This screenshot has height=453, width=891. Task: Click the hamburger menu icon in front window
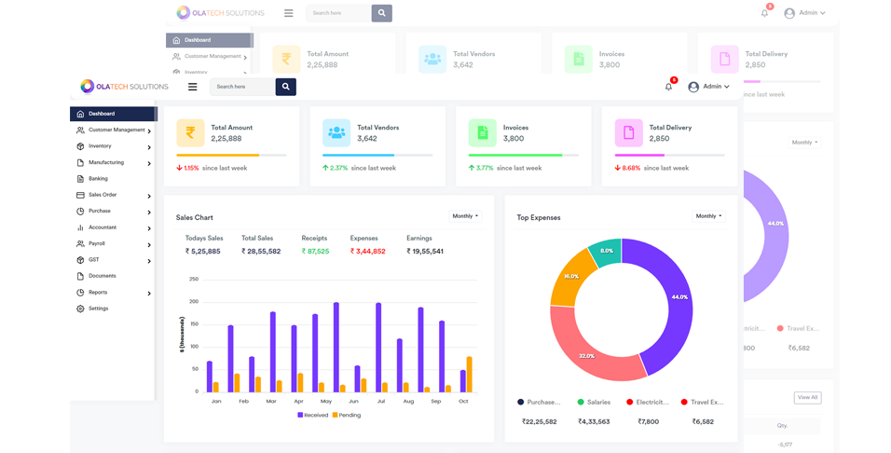point(193,87)
